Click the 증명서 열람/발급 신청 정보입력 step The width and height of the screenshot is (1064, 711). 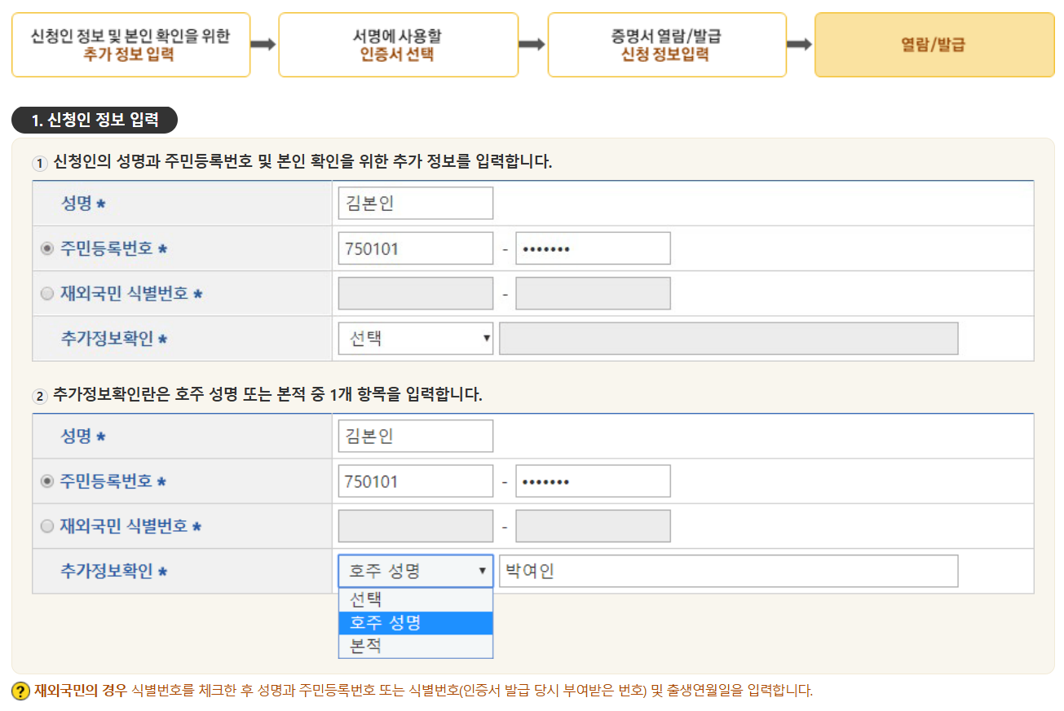pos(667,45)
